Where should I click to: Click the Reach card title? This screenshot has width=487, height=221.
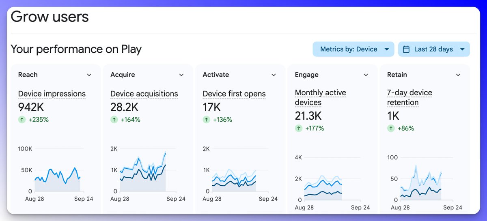tap(28, 75)
